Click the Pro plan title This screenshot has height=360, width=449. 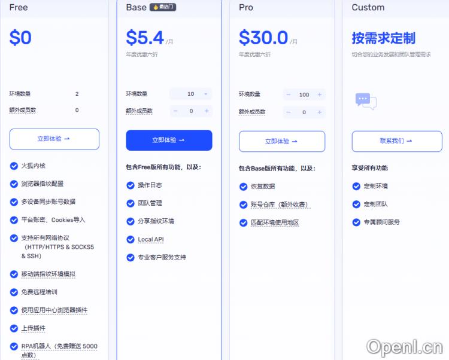tap(245, 8)
